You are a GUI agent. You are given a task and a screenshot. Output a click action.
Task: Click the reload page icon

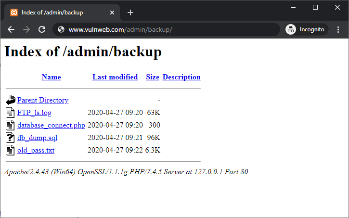click(42, 29)
